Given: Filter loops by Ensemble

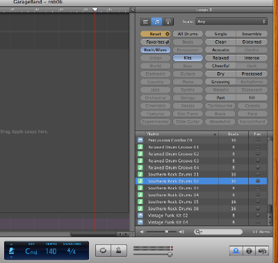Looking at the screenshot, I should coord(252,34).
